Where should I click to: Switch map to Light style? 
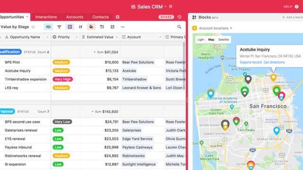point(201,40)
